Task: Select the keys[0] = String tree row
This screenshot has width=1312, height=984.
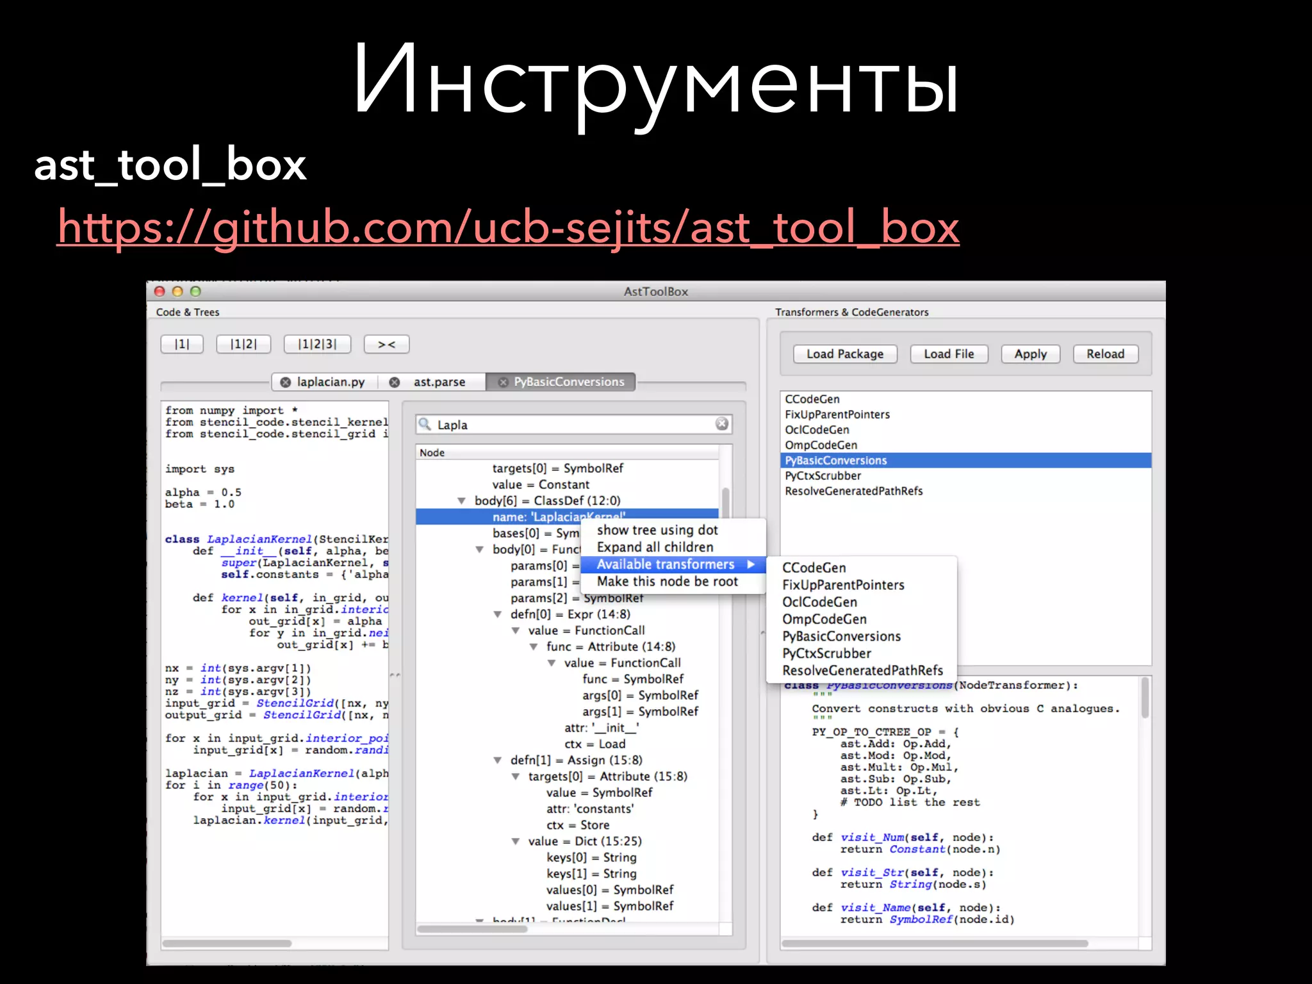Action: click(x=567, y=857)
